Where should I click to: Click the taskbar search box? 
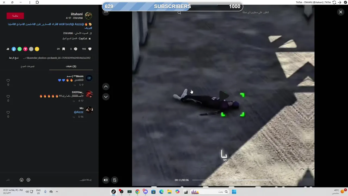210,192
